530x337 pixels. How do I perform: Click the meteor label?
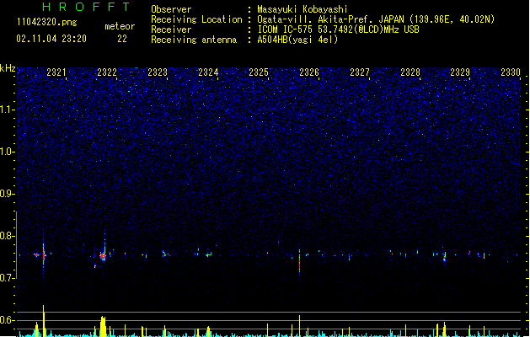[120, 26]
